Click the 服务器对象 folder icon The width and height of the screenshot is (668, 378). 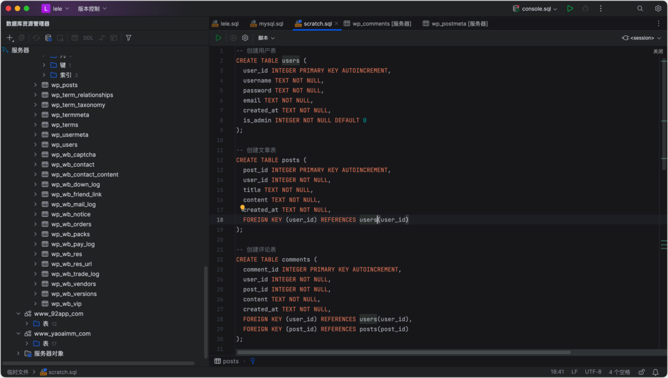point(28,354)
